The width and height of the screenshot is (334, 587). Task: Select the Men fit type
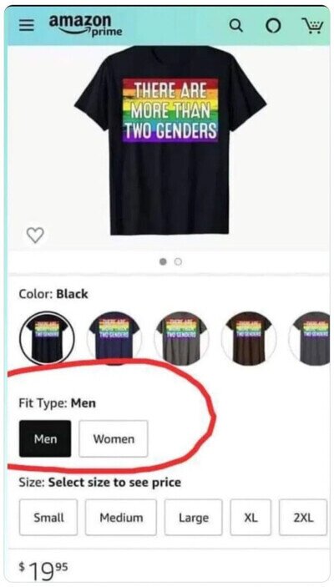pyautogui.click(x=45, y=438)
